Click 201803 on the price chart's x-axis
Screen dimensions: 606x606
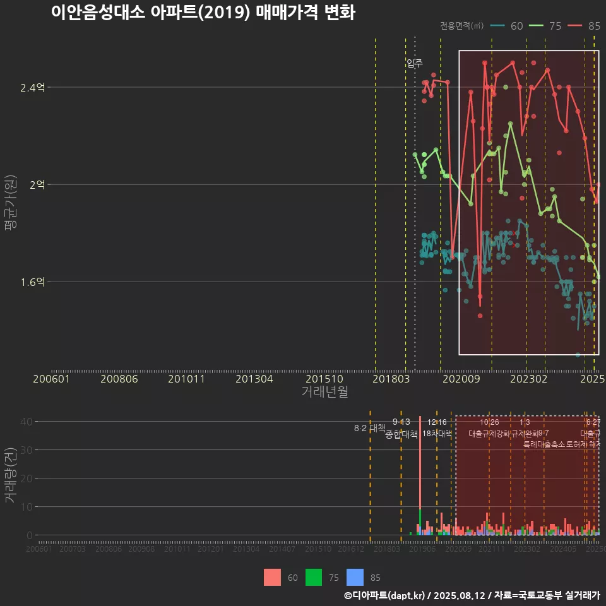click(391, 379)
